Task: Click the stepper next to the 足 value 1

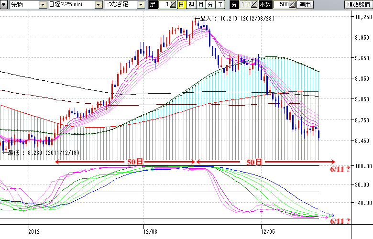Action: click(x=173, y=4)
